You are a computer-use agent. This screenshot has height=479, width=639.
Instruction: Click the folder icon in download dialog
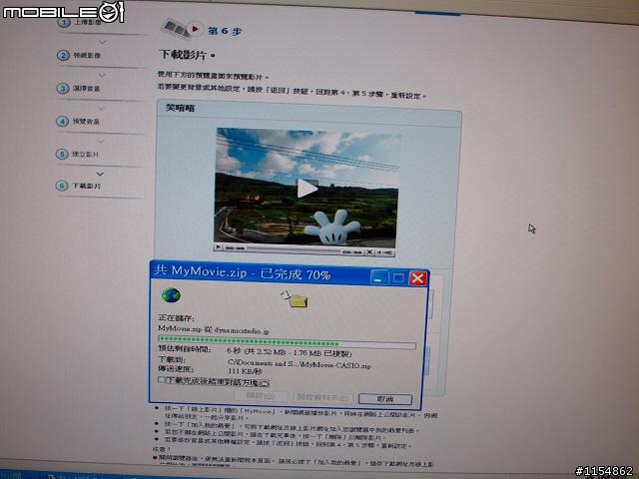point(296,299)
